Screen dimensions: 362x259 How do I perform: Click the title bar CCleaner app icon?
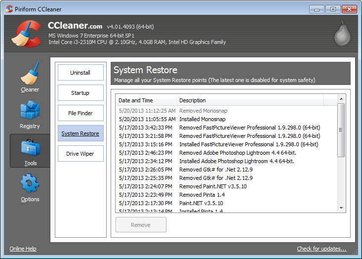(x=9, y=9)
